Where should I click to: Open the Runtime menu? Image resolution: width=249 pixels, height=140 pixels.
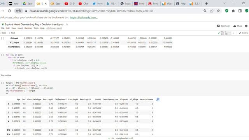point(28,28)
